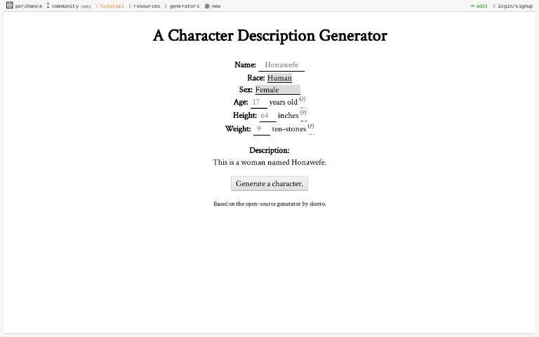Click the Name input field
Screen dimensions: 539x337
(x=281, y=65)
